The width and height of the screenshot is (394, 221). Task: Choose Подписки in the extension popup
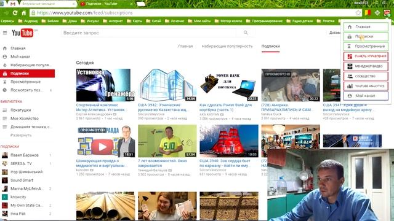(x=366, y=37)
